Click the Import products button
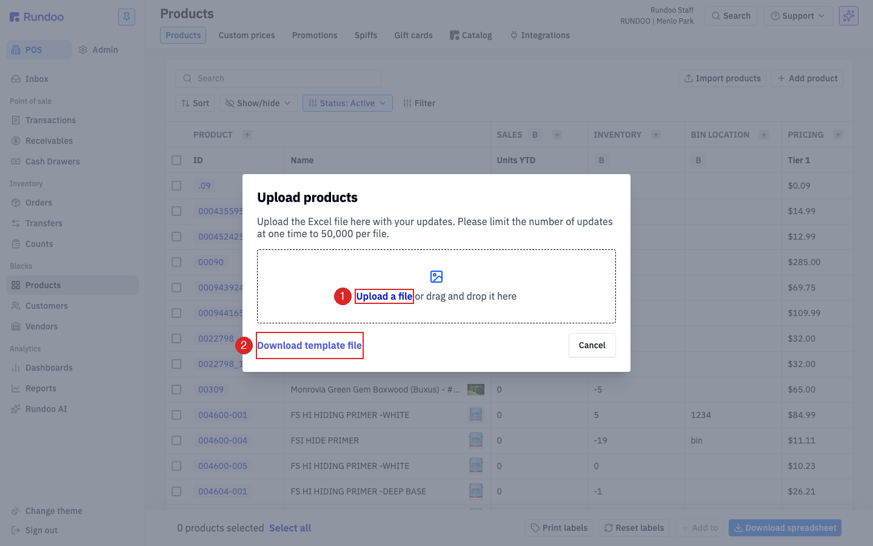Viewport: 873px width, 546px height. [x=722, y=78]
